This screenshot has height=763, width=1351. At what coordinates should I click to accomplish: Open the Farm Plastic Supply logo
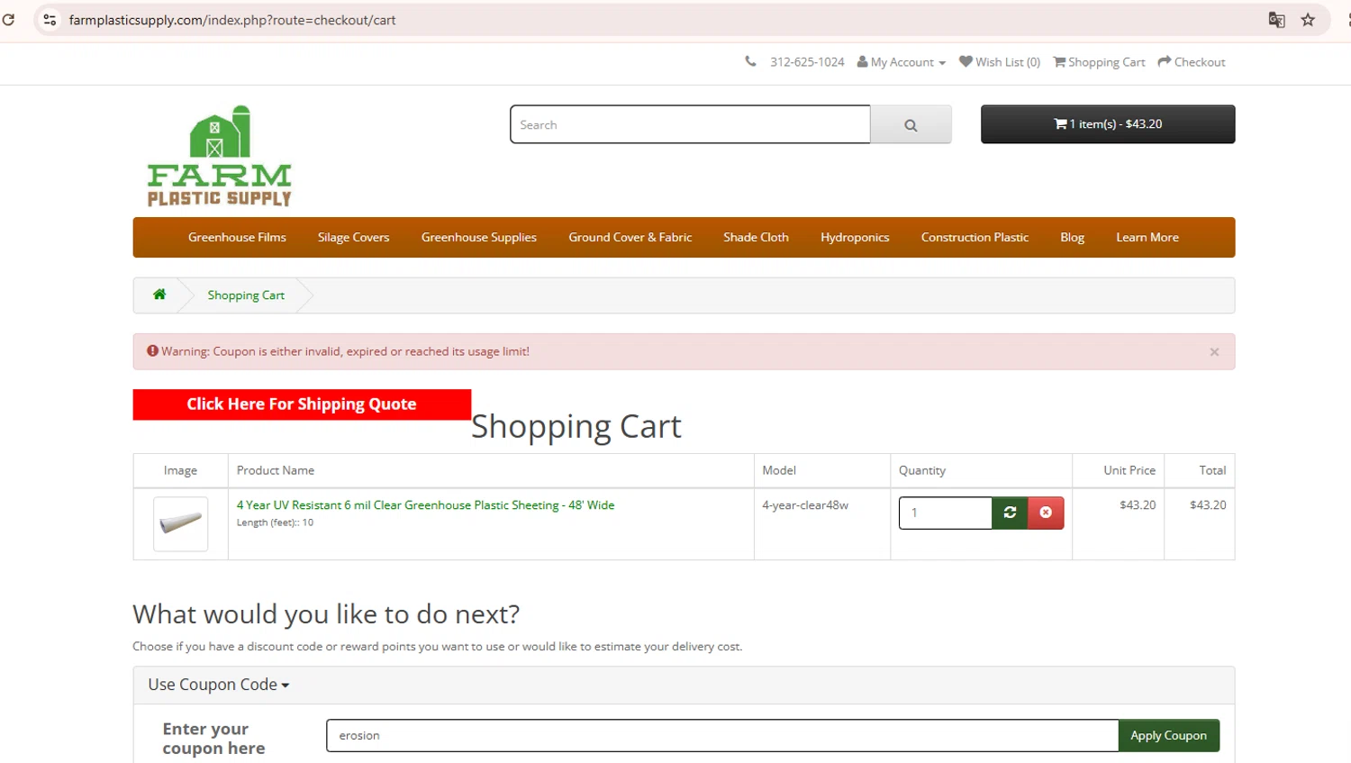tap(220, 156)
